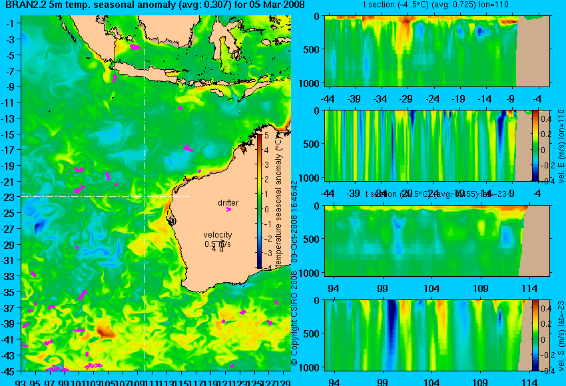This screenshot has width=566, height=386.
Task: Click the velocity scale arrow in the legend
Action: pyautogui.click(x=218, y=242)
